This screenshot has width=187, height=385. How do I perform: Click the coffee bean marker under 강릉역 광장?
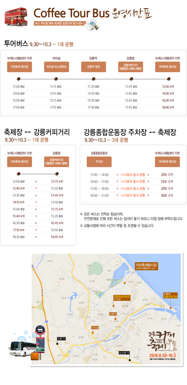tap(93, 79)
